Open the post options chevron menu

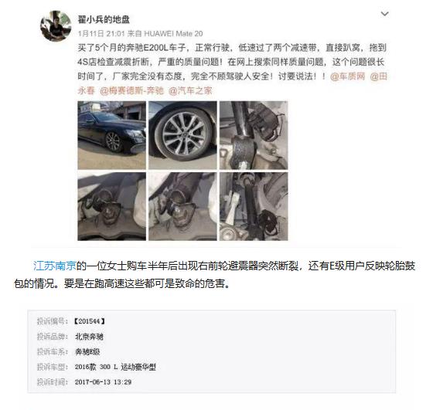click(x=385, y=14)
